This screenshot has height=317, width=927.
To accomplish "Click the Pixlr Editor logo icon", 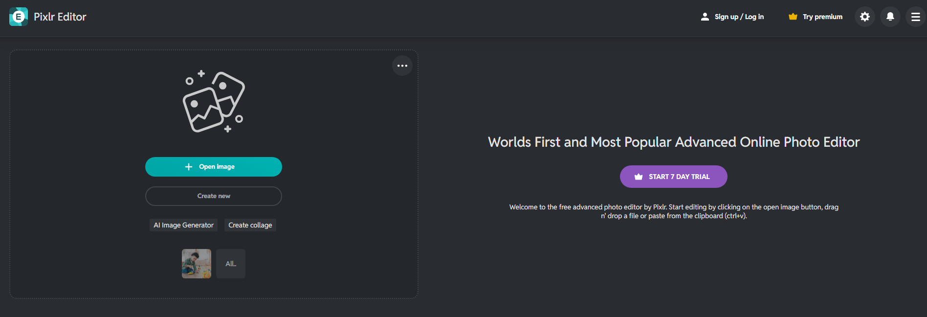I will coord(19,17).
